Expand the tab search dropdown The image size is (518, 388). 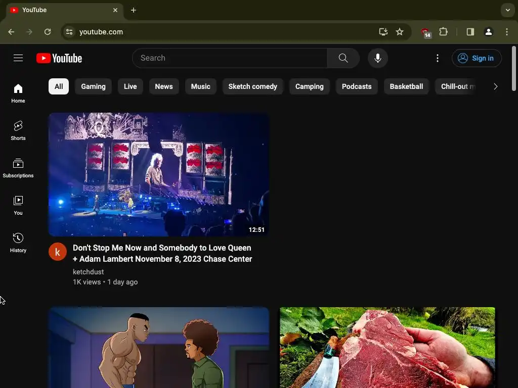[508, 10]
